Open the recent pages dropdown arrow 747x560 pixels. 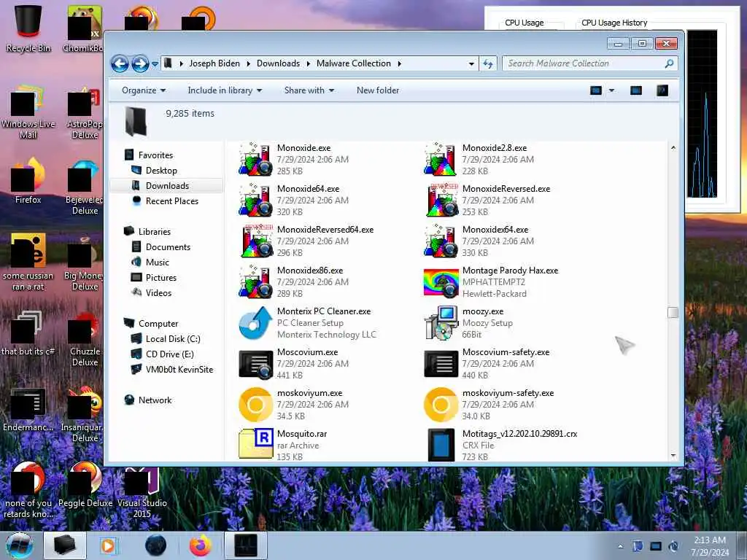155,64
